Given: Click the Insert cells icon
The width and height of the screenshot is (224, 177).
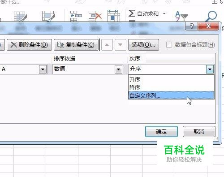Looking at the screenshot, I should coord(76,16).
